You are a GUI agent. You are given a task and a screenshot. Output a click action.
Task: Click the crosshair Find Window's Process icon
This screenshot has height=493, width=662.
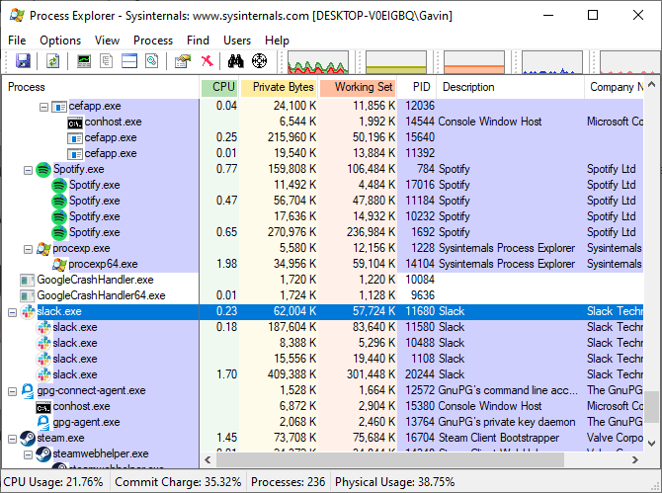pos(259,61)
